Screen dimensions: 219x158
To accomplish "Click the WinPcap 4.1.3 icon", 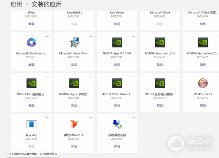I will [x=203, y=83].
